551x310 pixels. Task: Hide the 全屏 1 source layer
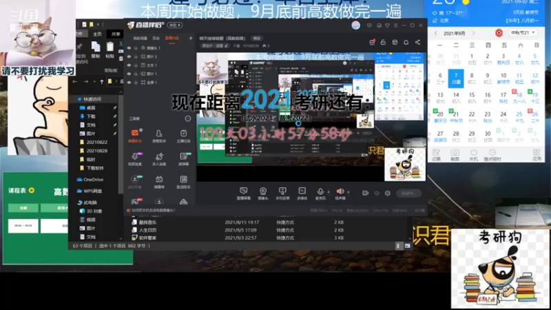tap(129, 82)
